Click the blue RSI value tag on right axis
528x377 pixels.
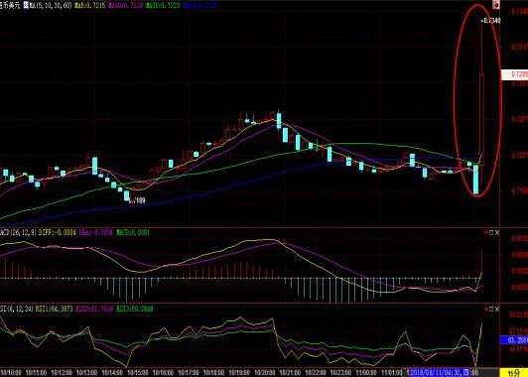click(514, 340)
